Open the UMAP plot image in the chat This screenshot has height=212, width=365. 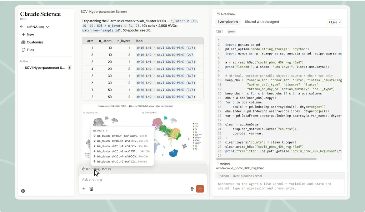(142, 132)
